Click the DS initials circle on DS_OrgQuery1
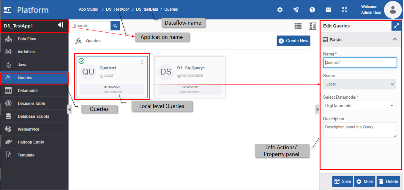The image size is (404, 190). tap(166, 72)
